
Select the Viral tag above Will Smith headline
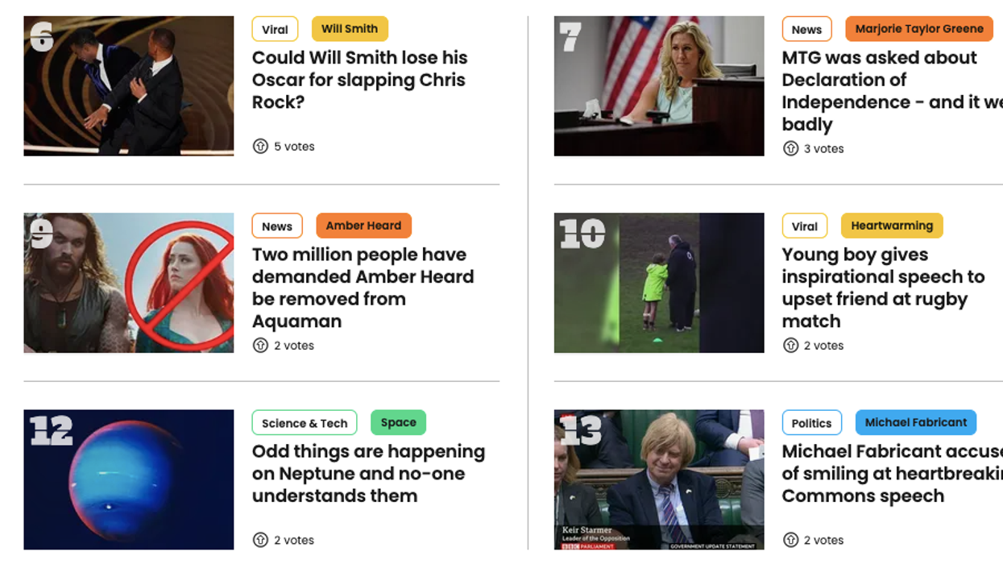(275, 29)
